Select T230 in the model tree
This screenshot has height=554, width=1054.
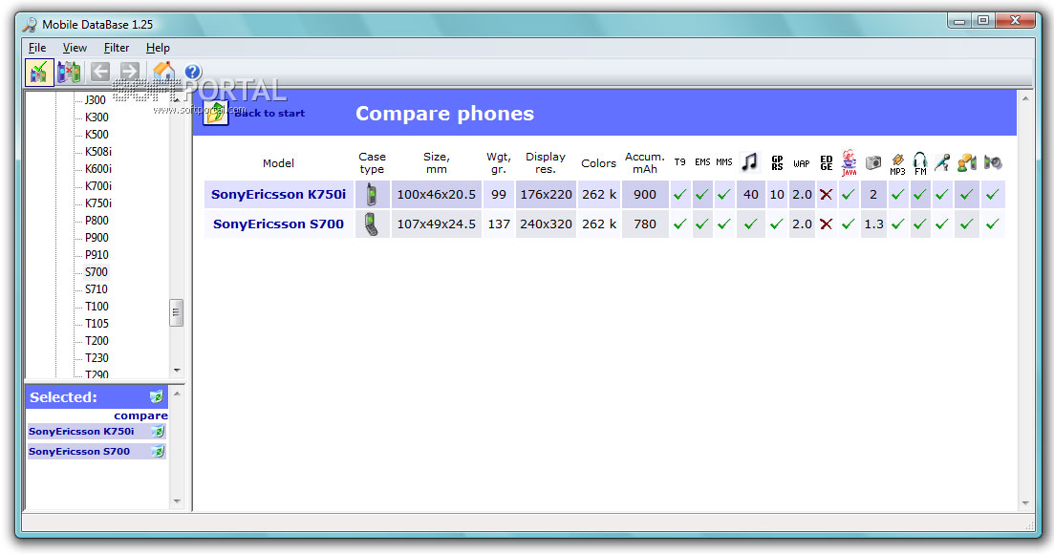pos(97,358)
